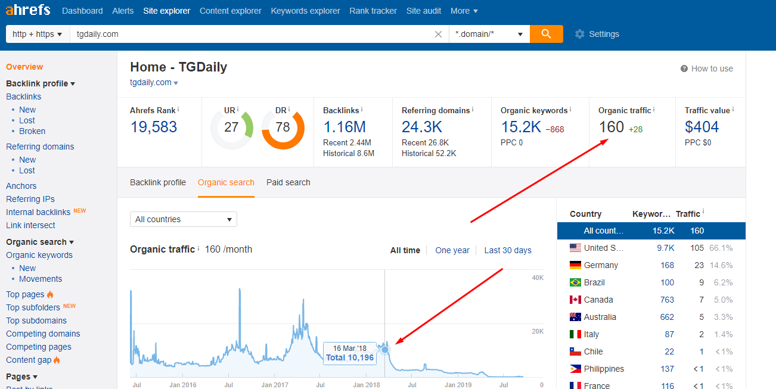Collapse the Backlink profile sidebar section
776x389 pixels.
pos(41,83)
